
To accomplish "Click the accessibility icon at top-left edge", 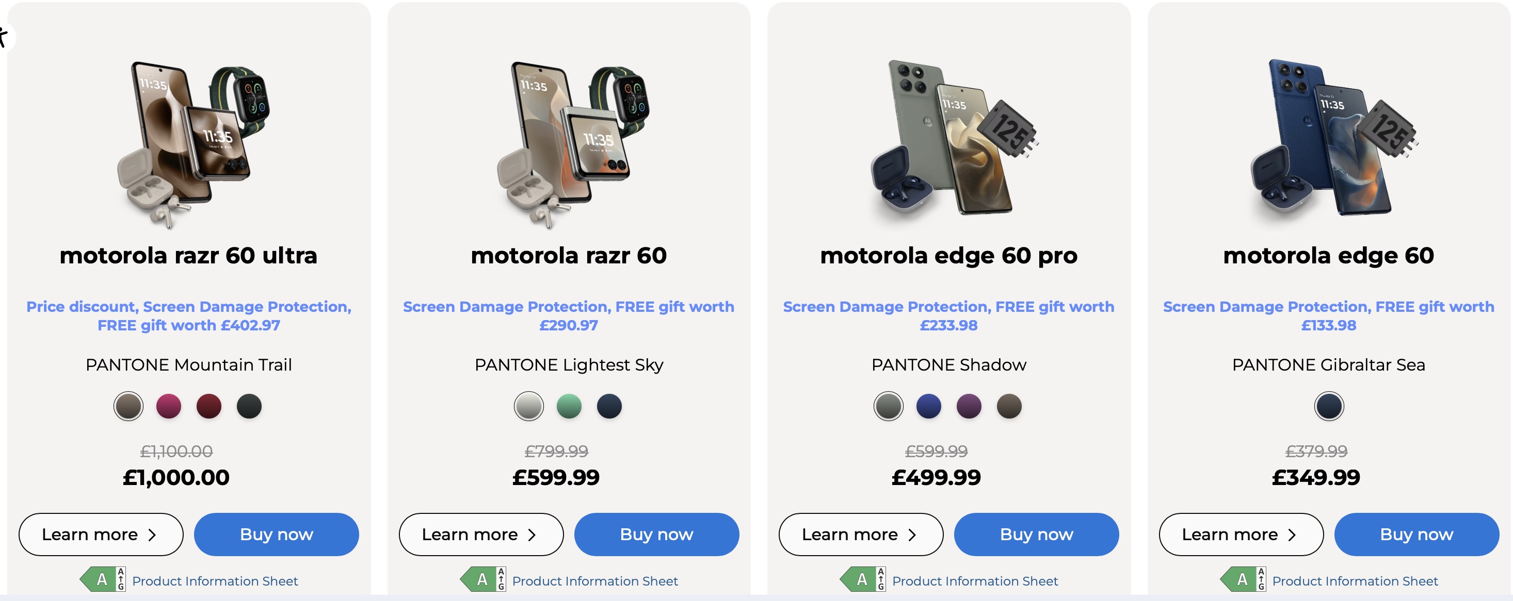I will (4, 37).
